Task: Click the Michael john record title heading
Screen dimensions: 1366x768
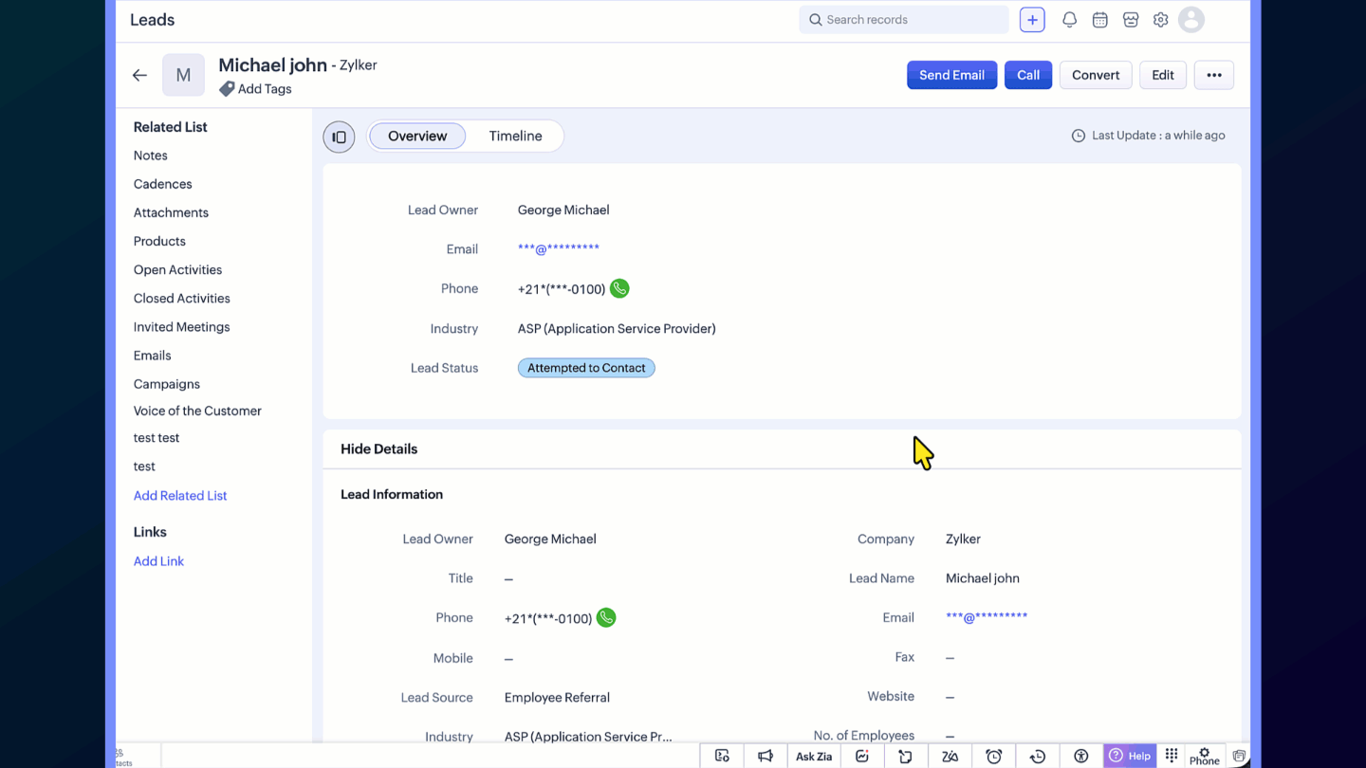Action: pyautogui.click(x=272, y=64)
